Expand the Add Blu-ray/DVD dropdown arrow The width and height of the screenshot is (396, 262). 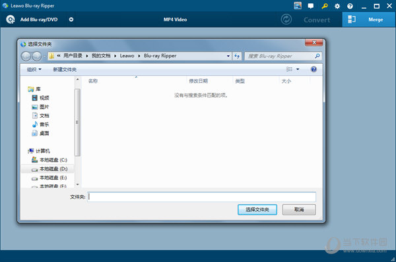pyautogui.click(x=71, y=19)
